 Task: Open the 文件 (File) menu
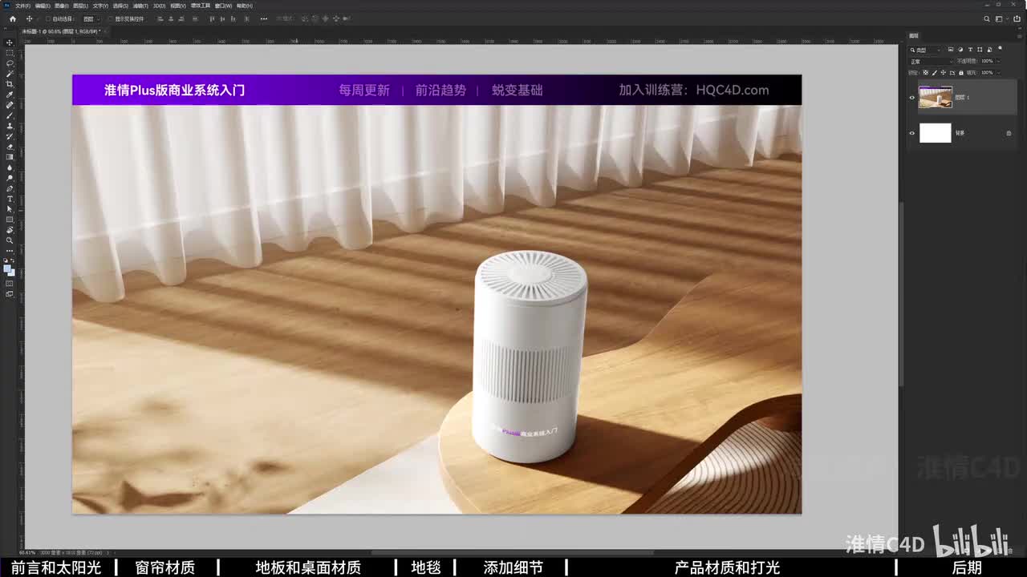click(23, 6)
